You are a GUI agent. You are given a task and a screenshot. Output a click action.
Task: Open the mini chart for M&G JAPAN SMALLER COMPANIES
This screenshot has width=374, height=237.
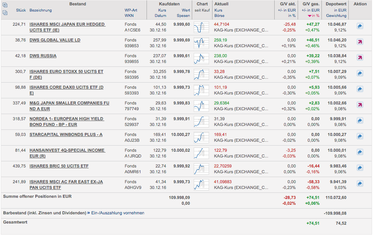tap(201, 106)
